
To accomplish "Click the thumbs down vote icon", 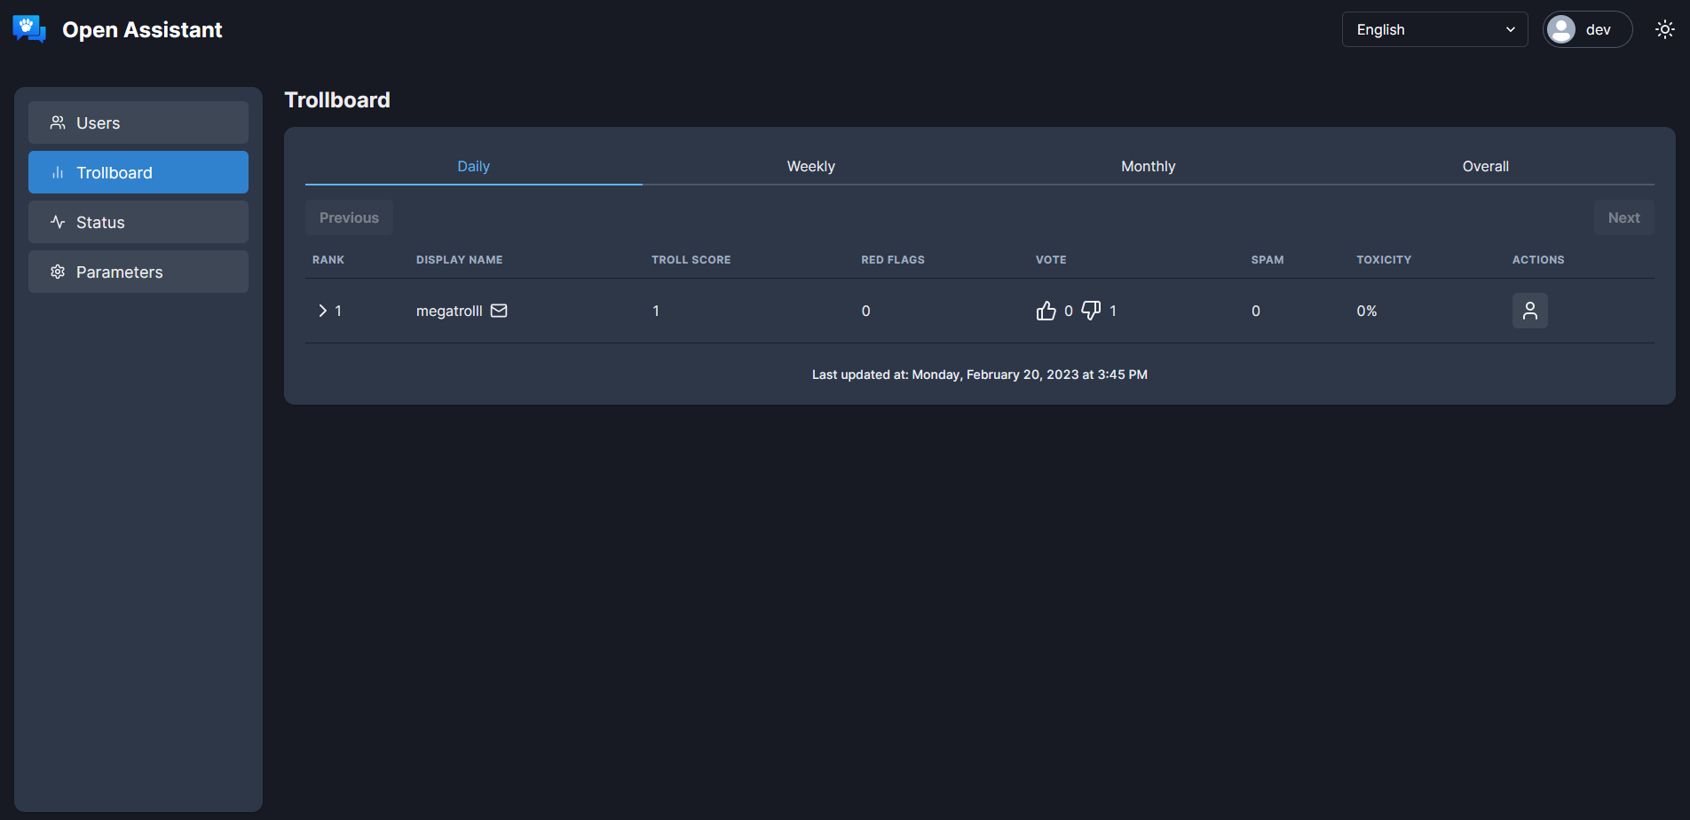I will coord(1091,311).
